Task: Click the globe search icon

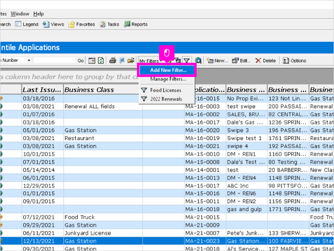Action: click(198, 61)
